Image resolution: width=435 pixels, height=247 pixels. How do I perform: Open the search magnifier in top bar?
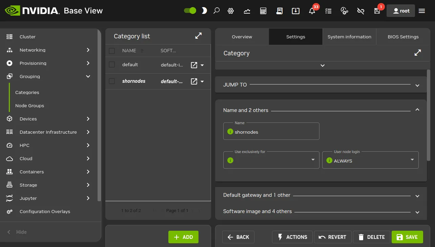pos(216,11)
